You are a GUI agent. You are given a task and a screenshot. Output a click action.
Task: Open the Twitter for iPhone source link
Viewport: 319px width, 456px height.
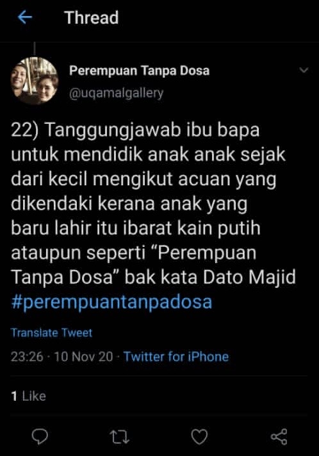(176, 357)
